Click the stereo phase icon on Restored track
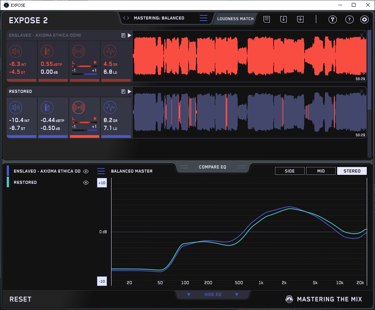This screenshot has width=375, height=310. coord(79,107)
